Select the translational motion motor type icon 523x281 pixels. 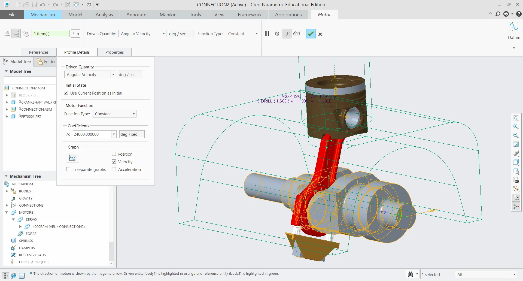(x=7, y=34)
